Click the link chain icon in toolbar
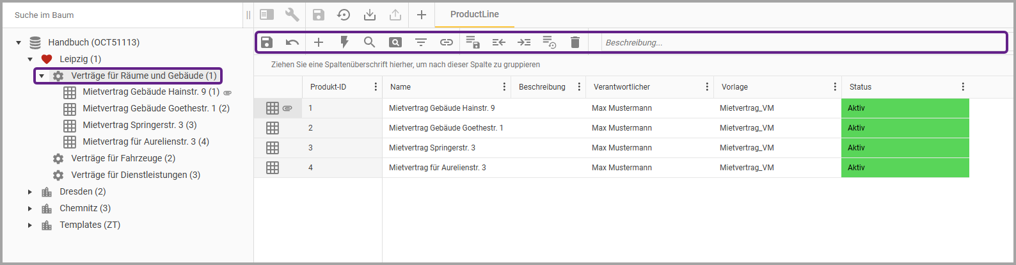The image size is (1016, 265). 447,42
